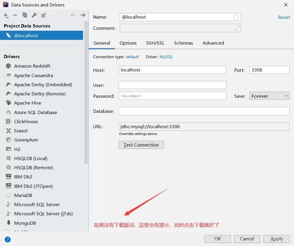Focus the Password hidden field
294x246 pixels.
[x=172, y=96]
